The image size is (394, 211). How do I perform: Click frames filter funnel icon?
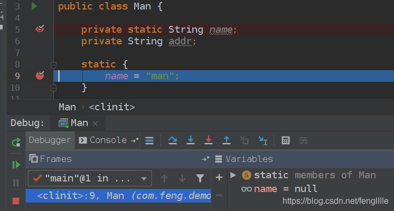click(200, 178)
